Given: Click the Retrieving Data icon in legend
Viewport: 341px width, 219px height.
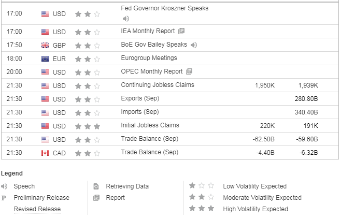Looking at the screenshot, I should (x=96, y=186).
